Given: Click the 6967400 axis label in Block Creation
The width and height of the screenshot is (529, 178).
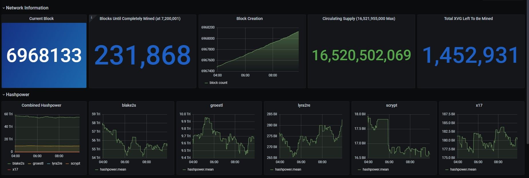Looking at the screenshot, I should pos(208,71).
